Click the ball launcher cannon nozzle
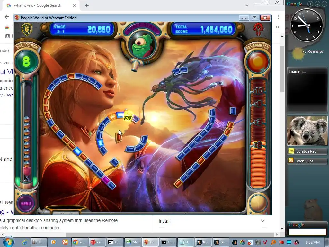This screenshot has height=247, width=329. pyautogui.click(x=135, y=66)
